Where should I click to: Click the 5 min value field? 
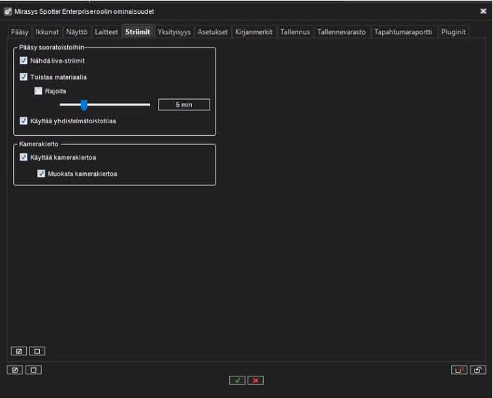[184, 104]
